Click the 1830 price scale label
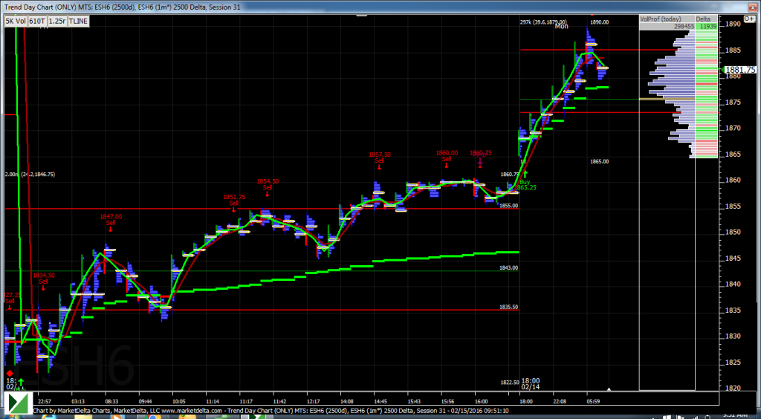The height and width of the screenshot is (419, 761). 734,336
